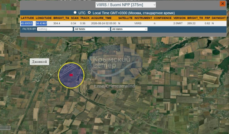Click the red fire hotspot marker
This screenshot has width=229, height=134.
[x=71, y=75]
